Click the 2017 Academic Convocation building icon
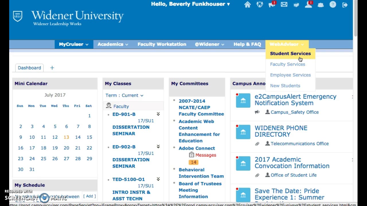The height and width of the screenshot is (206, 367). pyautogui.click(x=243, y=163)
